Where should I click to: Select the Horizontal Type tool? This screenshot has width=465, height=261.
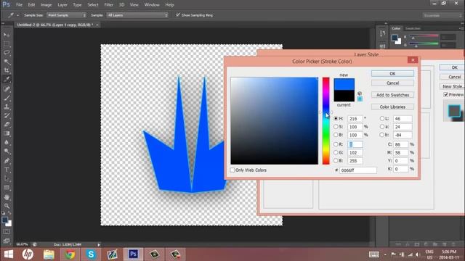tap(7, 170)
